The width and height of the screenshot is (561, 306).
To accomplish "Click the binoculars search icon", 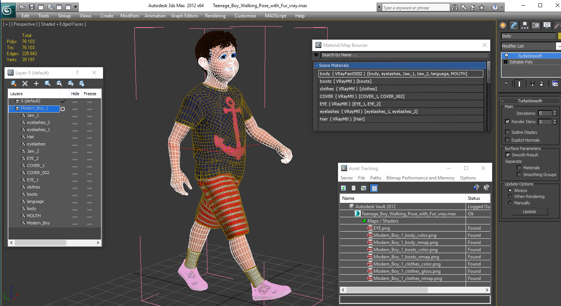I will click(455, 7).
